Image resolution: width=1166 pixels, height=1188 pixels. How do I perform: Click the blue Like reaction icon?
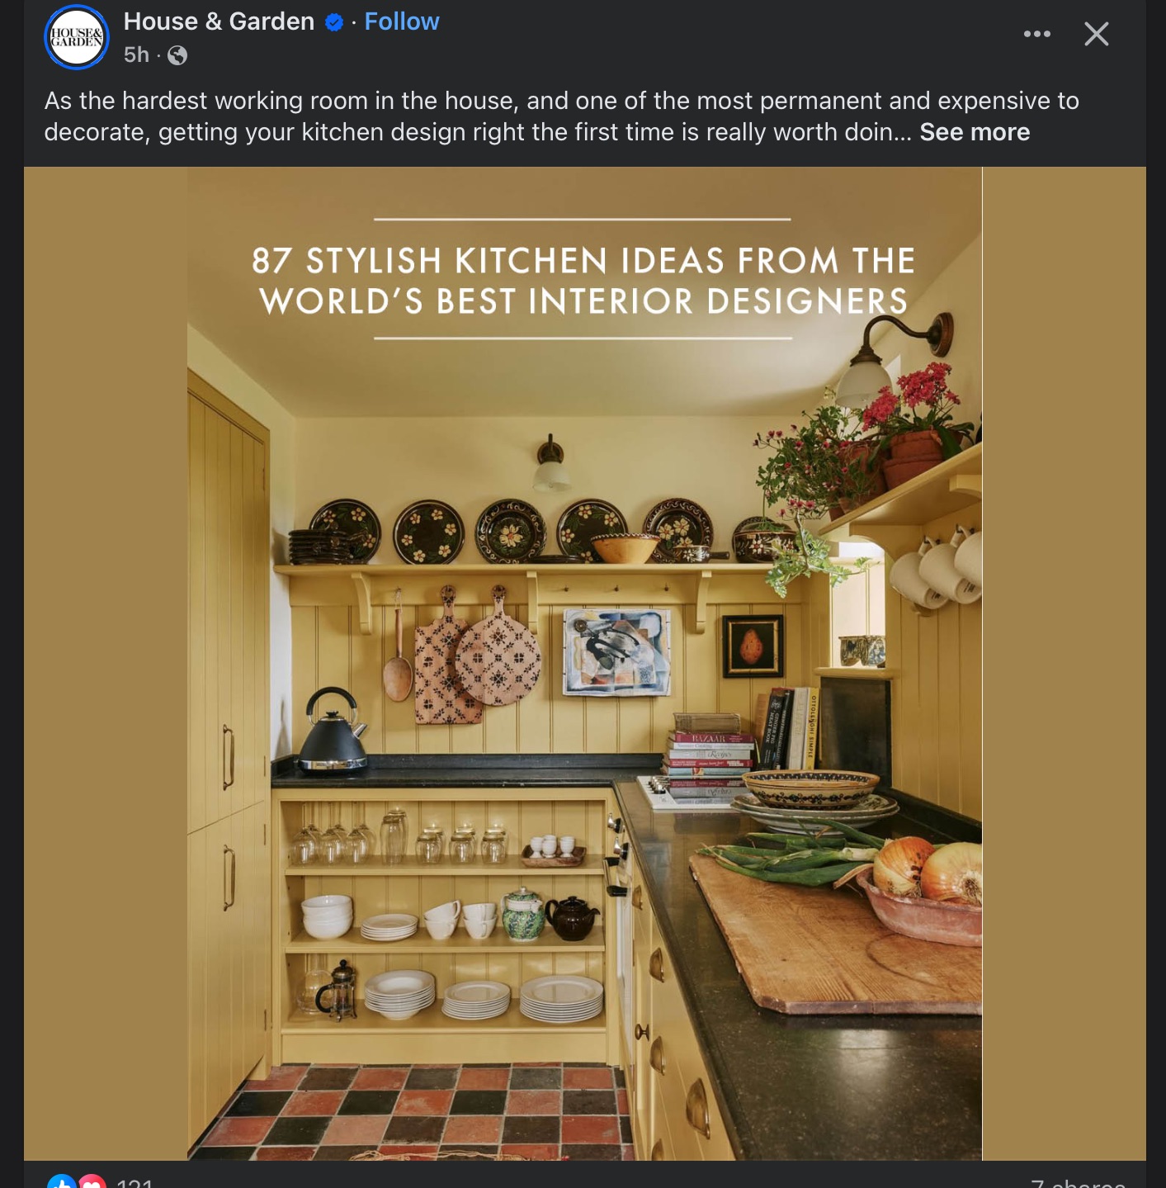62,1181
